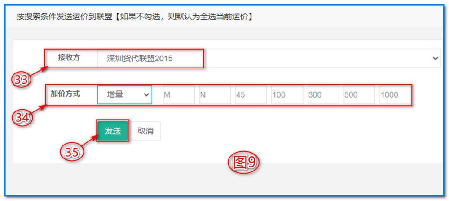Click the dialog title 按搜索条件发送运价到联盟
Viewport: 449px width, 201px height.
click(64, 17)
